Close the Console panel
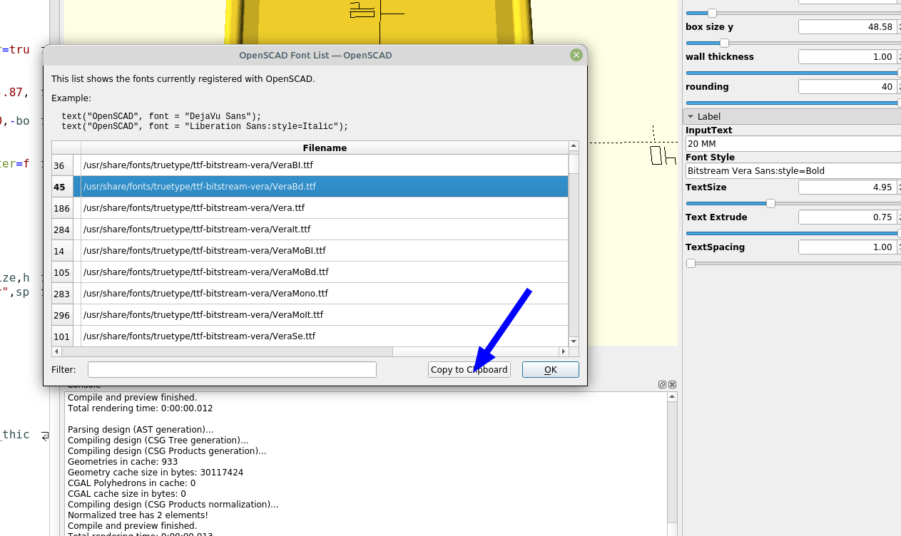The width and height of the screenshot is (901, 536). tap(672, 385)
